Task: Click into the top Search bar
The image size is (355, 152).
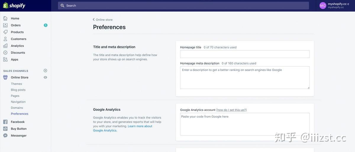Action: 183,6
